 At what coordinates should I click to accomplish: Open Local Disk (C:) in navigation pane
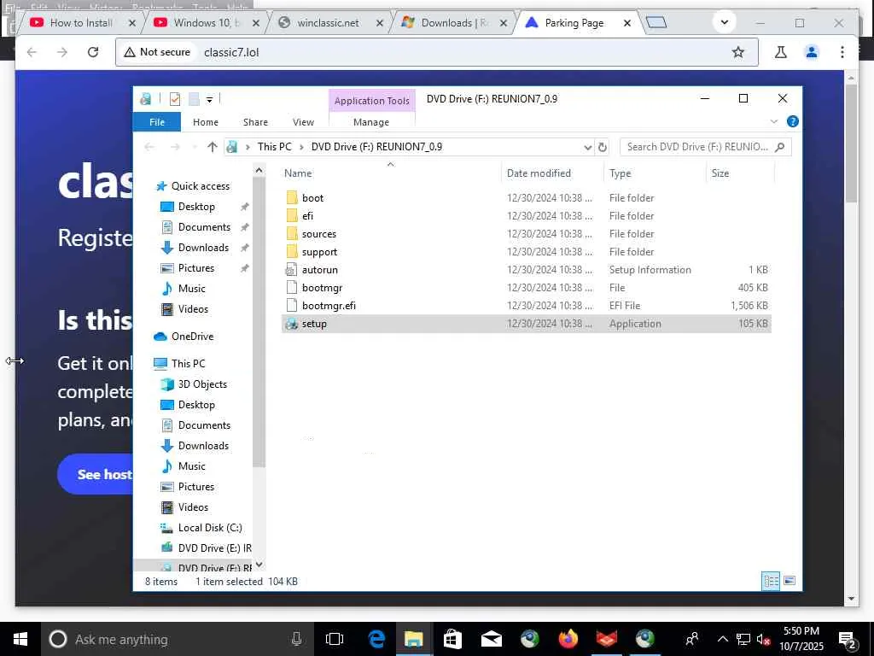tap(201, 528)
